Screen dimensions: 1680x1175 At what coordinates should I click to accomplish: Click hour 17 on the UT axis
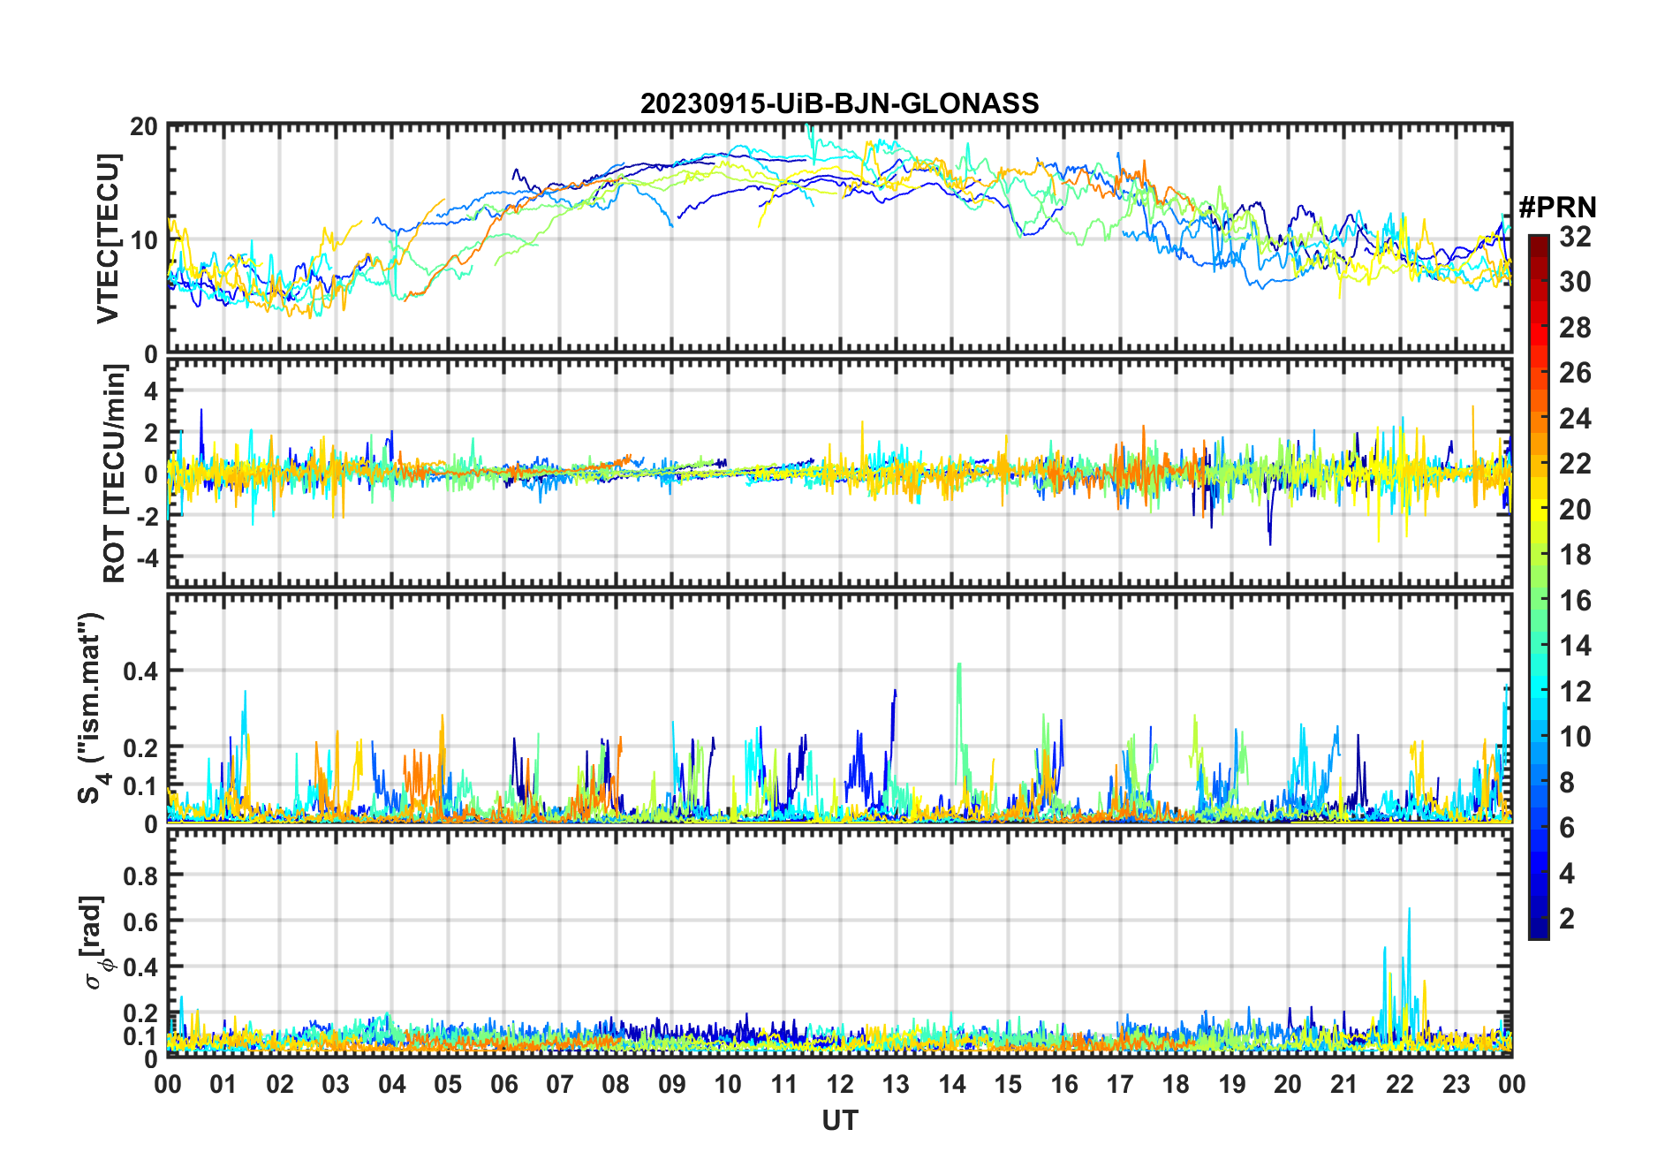(1120, 1084)
